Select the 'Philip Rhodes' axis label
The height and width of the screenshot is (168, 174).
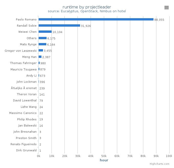coord(27,119)
